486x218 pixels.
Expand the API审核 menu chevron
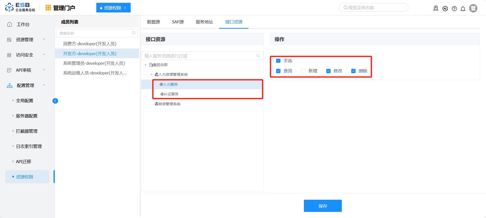coord(44,70)
